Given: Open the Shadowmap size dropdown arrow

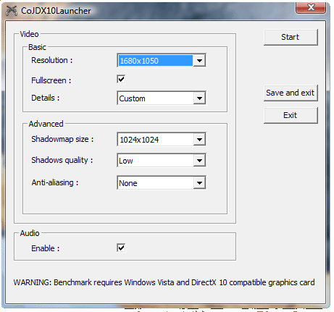Looking at the screenshot, I should 199,139.
